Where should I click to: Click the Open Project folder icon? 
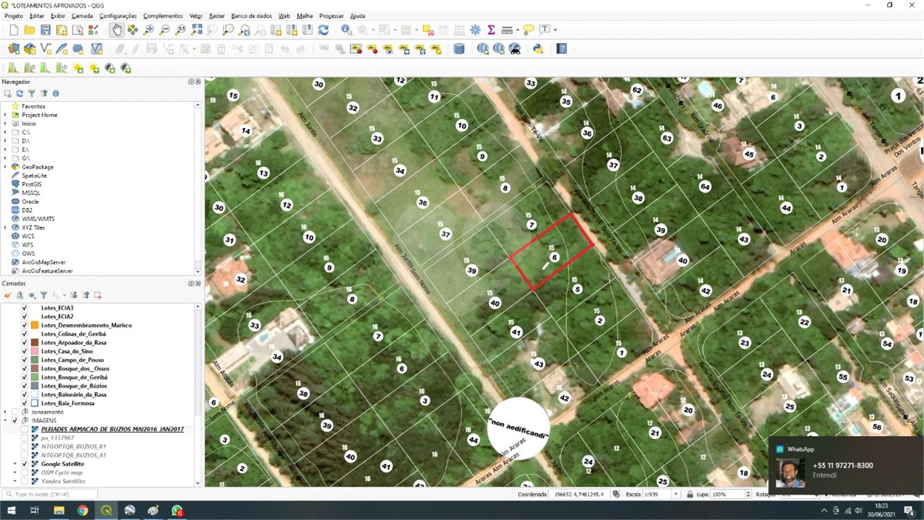[x=29, y=30]
